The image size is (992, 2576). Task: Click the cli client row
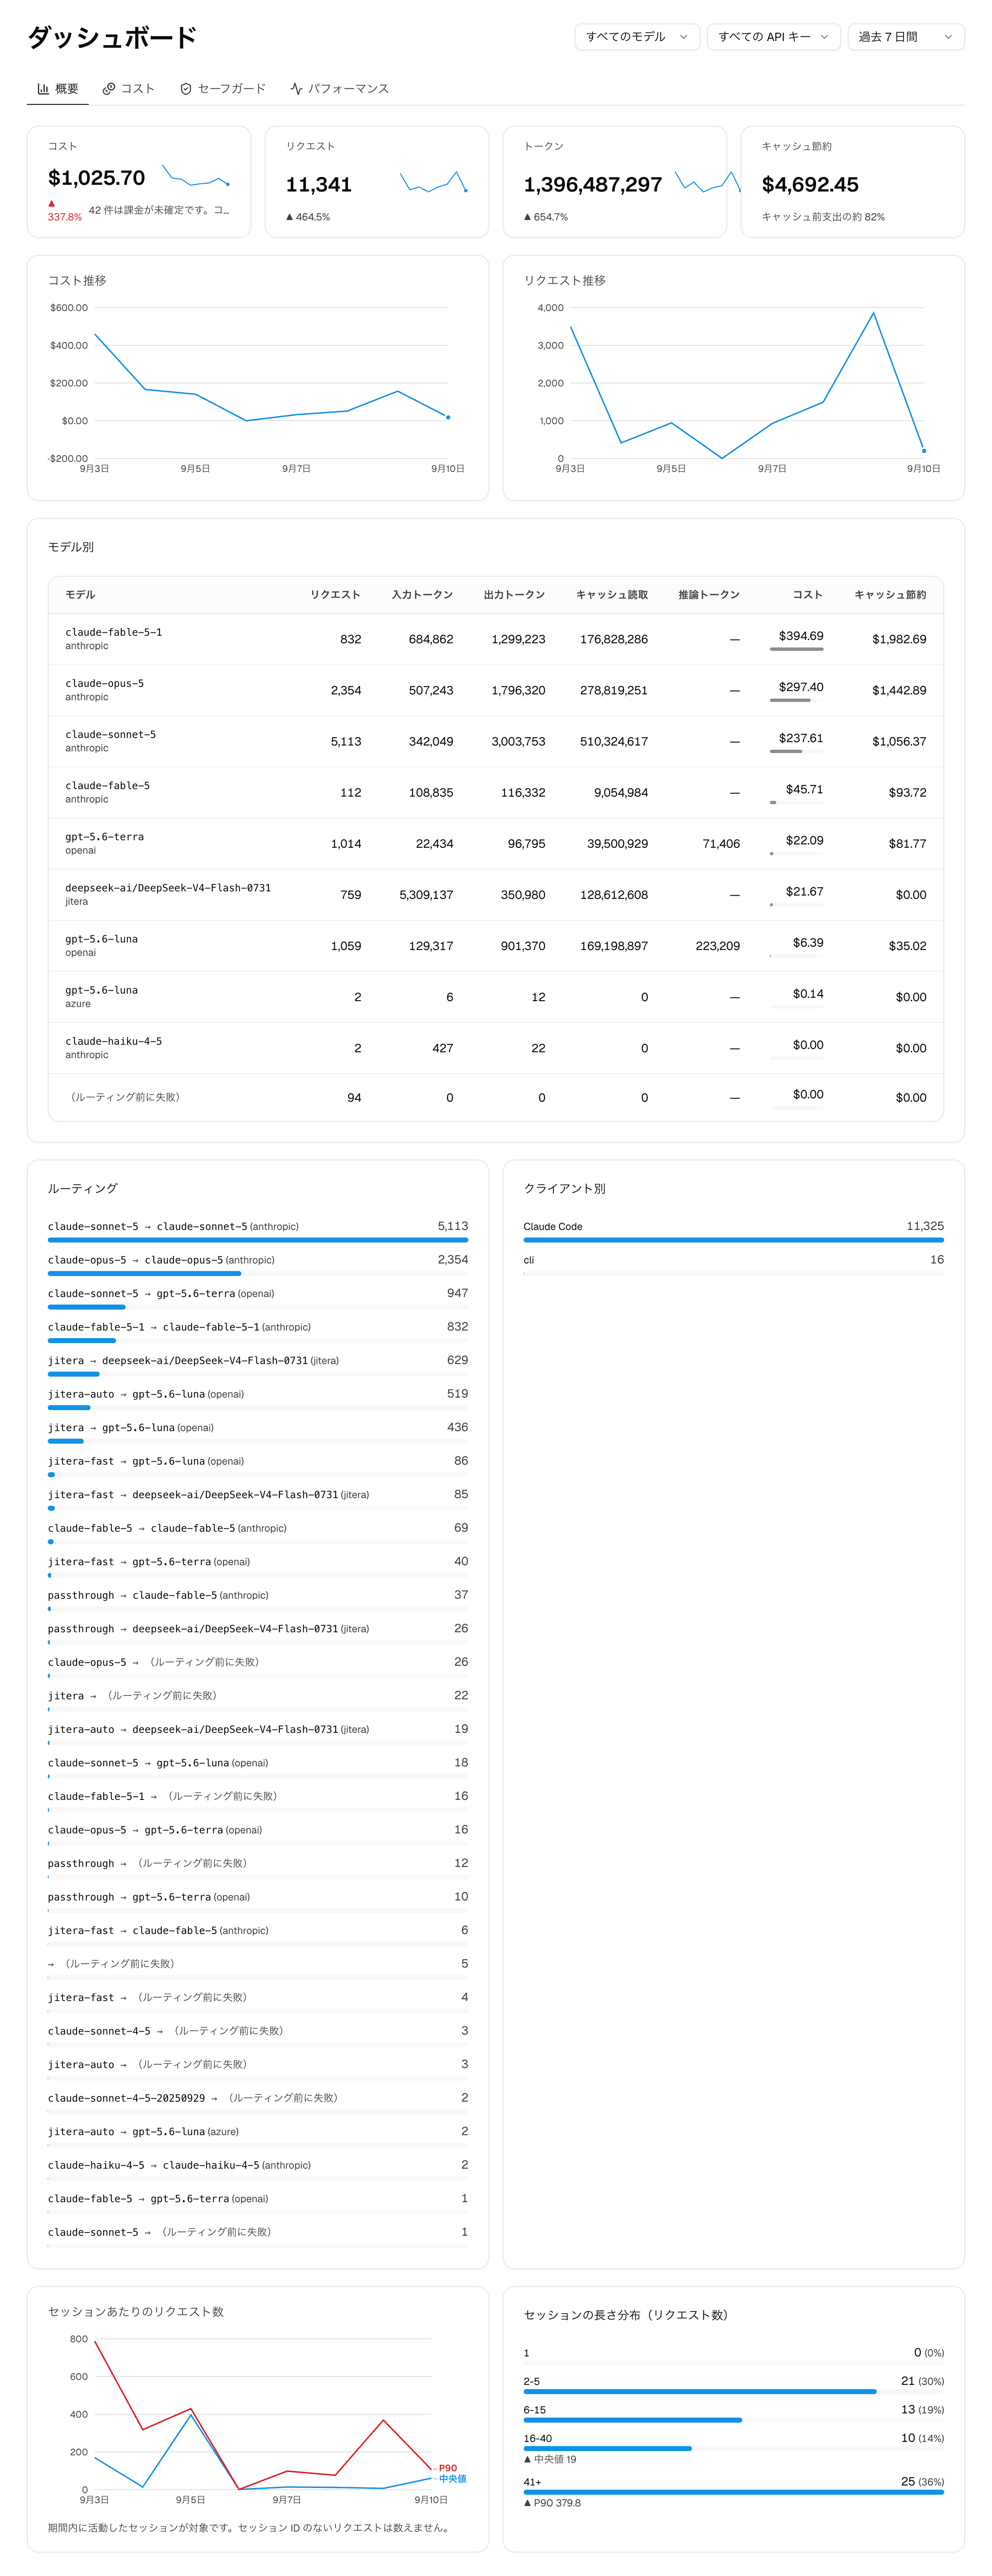734,1265
